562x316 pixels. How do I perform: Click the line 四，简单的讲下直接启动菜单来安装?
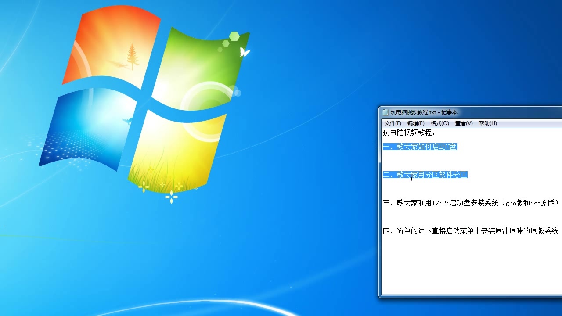(x=471, y=231)
